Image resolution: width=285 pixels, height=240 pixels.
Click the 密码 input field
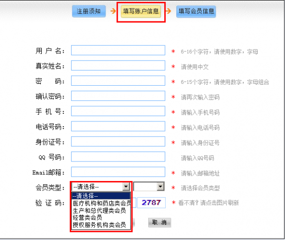click(x=118, y=81)
